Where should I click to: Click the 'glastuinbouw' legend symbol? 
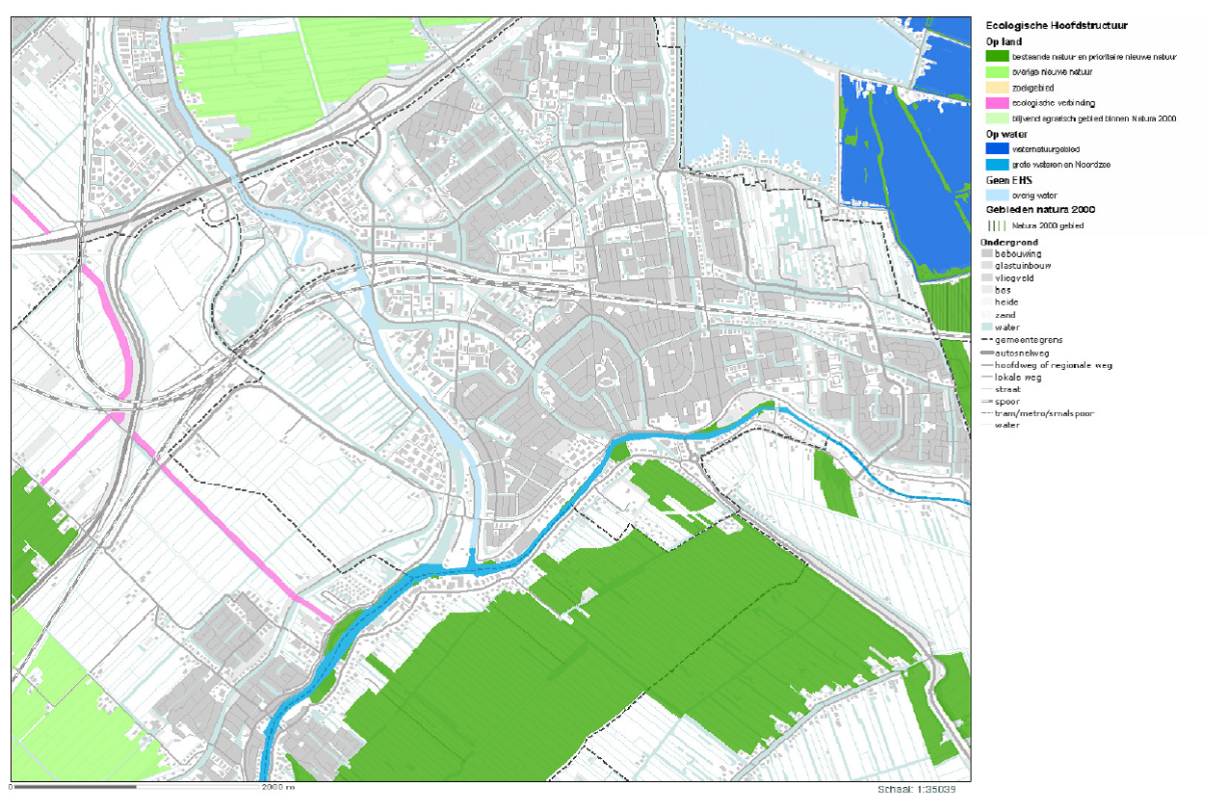pos(986,265)
